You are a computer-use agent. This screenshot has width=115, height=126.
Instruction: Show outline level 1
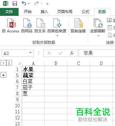[x=3, y=63]
